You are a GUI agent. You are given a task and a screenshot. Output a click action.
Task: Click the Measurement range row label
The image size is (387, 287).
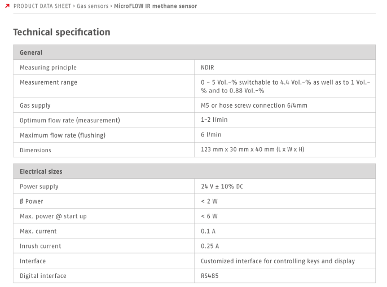49,82
